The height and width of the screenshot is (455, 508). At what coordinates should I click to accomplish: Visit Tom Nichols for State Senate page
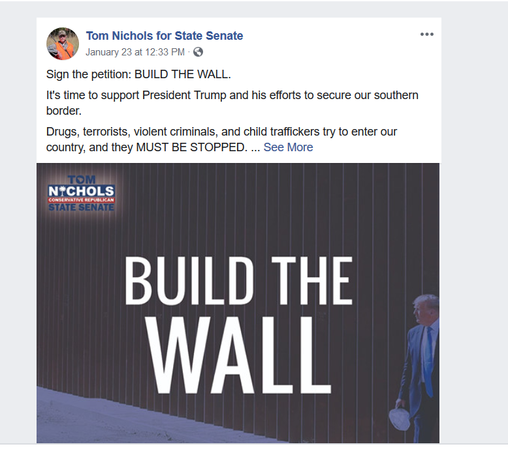coord(165,36)
